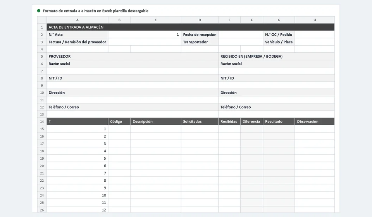Select row header 11

point(42,100)
